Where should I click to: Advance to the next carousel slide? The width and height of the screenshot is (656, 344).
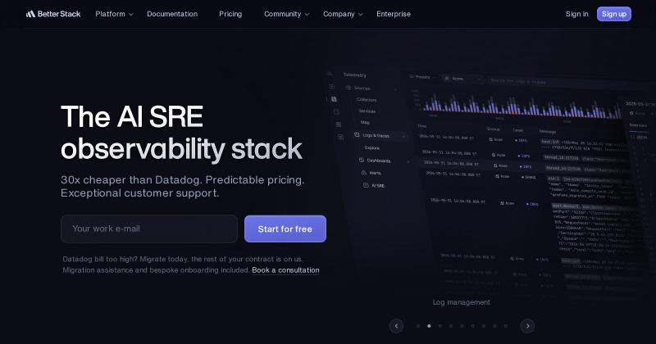527,326
